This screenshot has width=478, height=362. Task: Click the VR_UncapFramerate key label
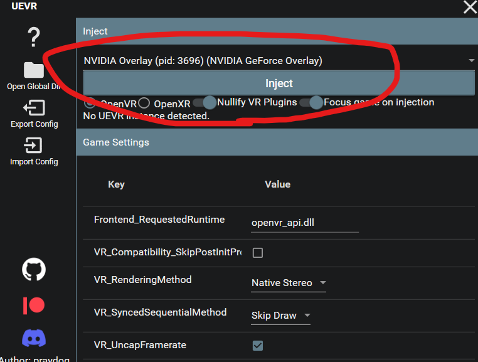pyautogui.click(x=140, y=345)
